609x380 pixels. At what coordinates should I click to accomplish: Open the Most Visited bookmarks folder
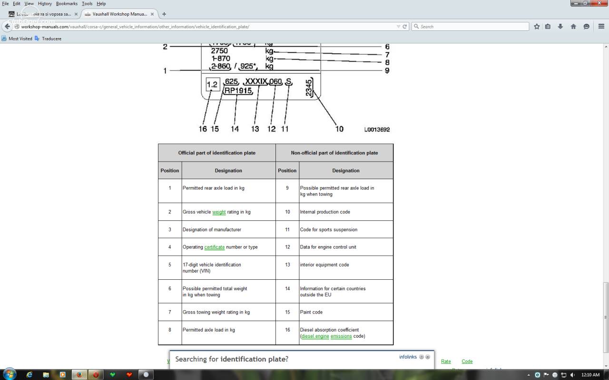(17, 38)
